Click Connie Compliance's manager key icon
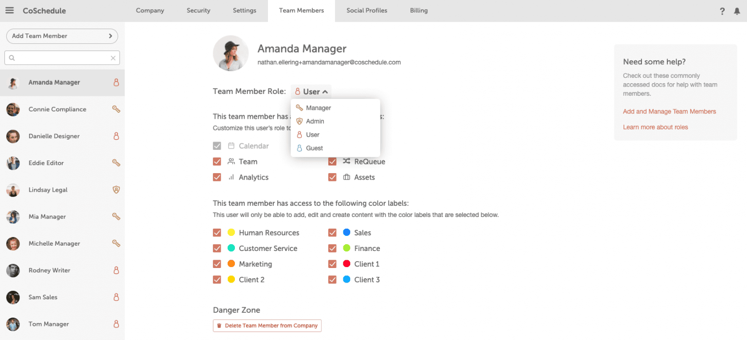747x340 pixels. pos(116,109)
